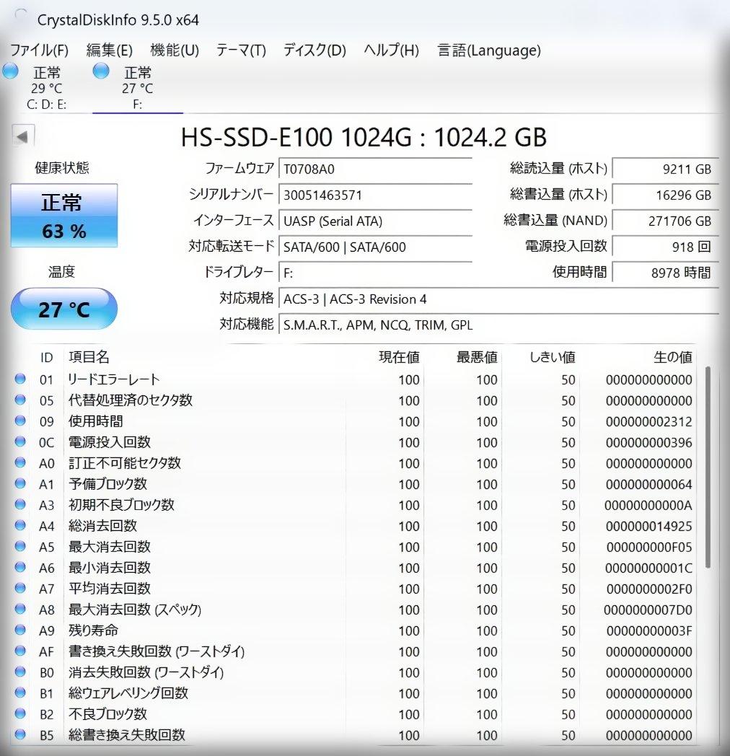Open the テーマ(T) menu
The width and height of the screenshot is (730, 756).
tap(241, 50)
